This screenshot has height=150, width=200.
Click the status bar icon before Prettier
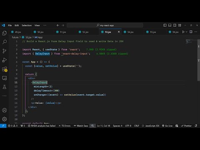click(177, 126)
